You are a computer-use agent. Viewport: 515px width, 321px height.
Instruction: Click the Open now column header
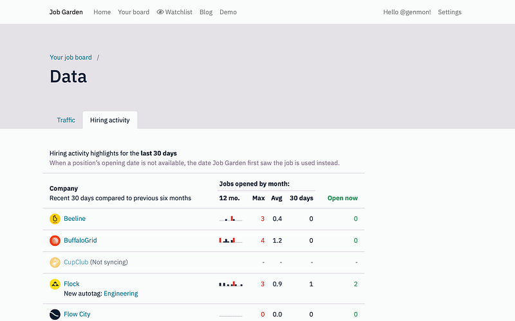[342, 198]
